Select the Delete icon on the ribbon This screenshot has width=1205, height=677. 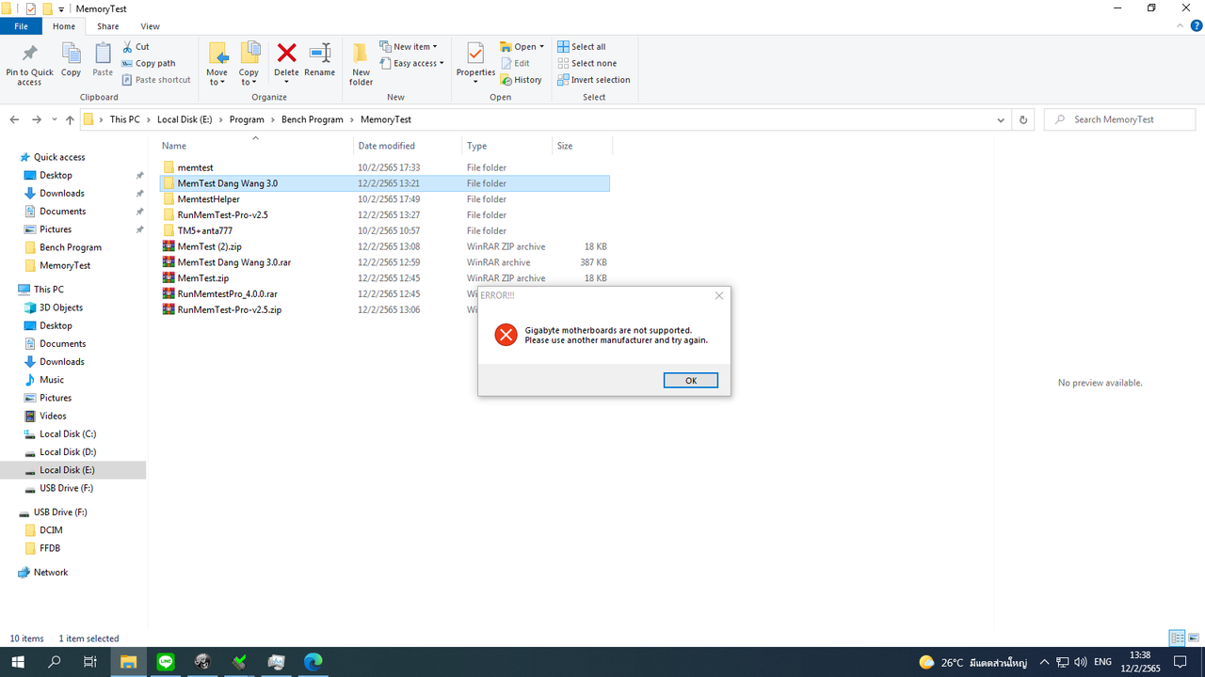pos(286,58)
